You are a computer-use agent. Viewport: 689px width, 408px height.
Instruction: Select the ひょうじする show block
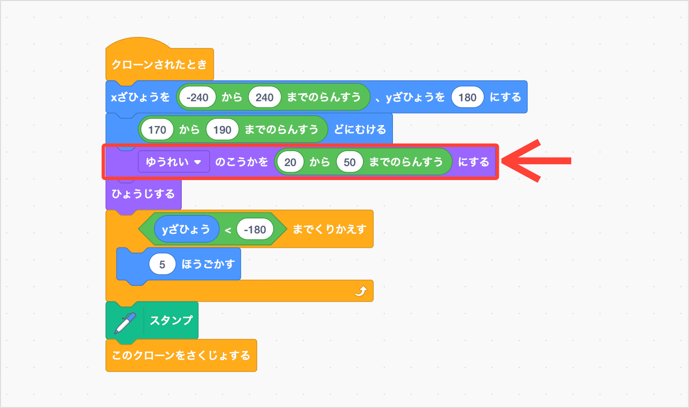click(x=143, y=194)
